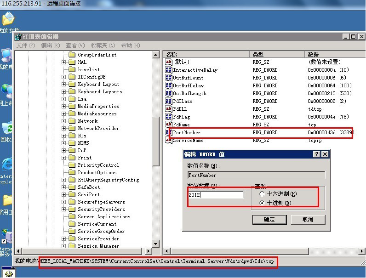
Task: Select the decimal (十进制) radio button
Action: click(262, 203)
